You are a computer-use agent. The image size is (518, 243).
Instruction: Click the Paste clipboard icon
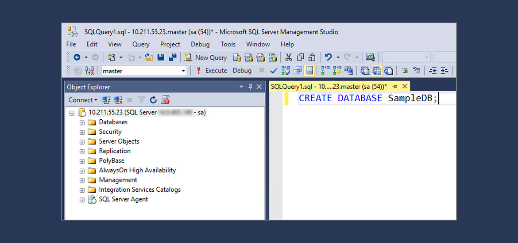pyautogui.click(x=312, y=57)
